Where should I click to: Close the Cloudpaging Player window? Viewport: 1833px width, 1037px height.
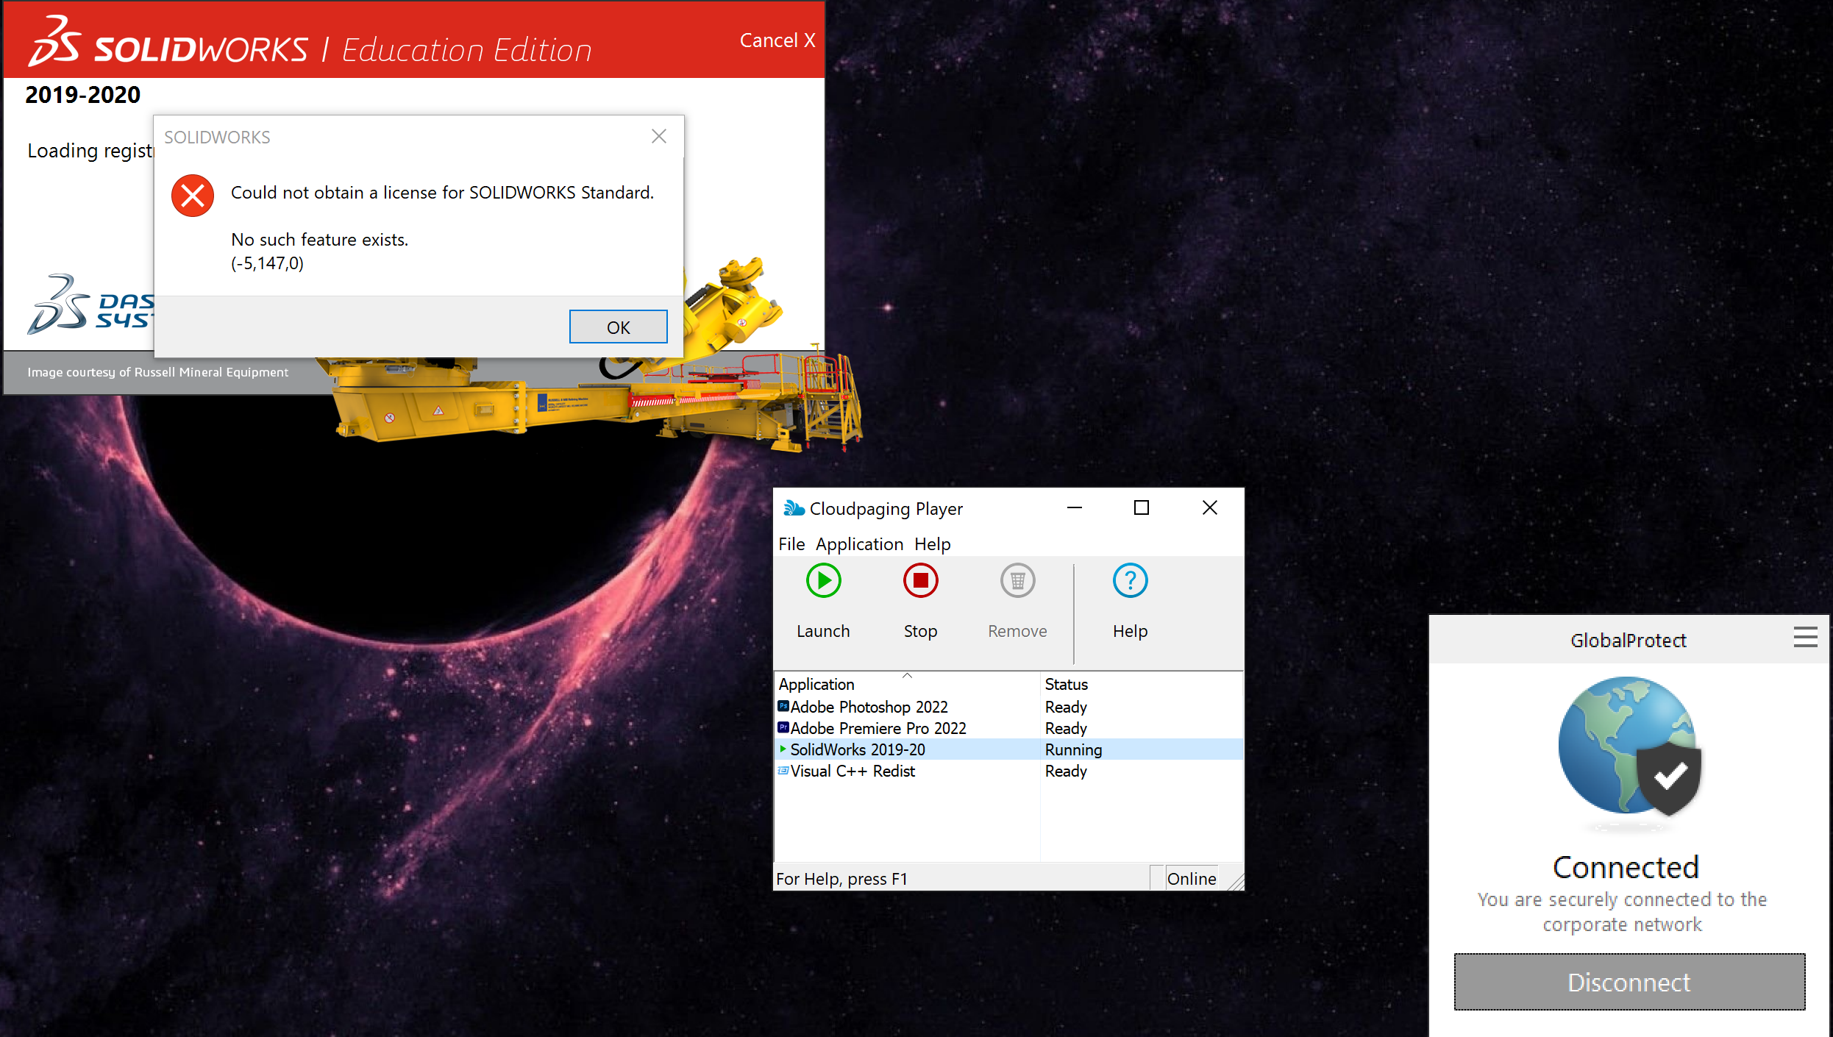click(x=1209, y=507)
